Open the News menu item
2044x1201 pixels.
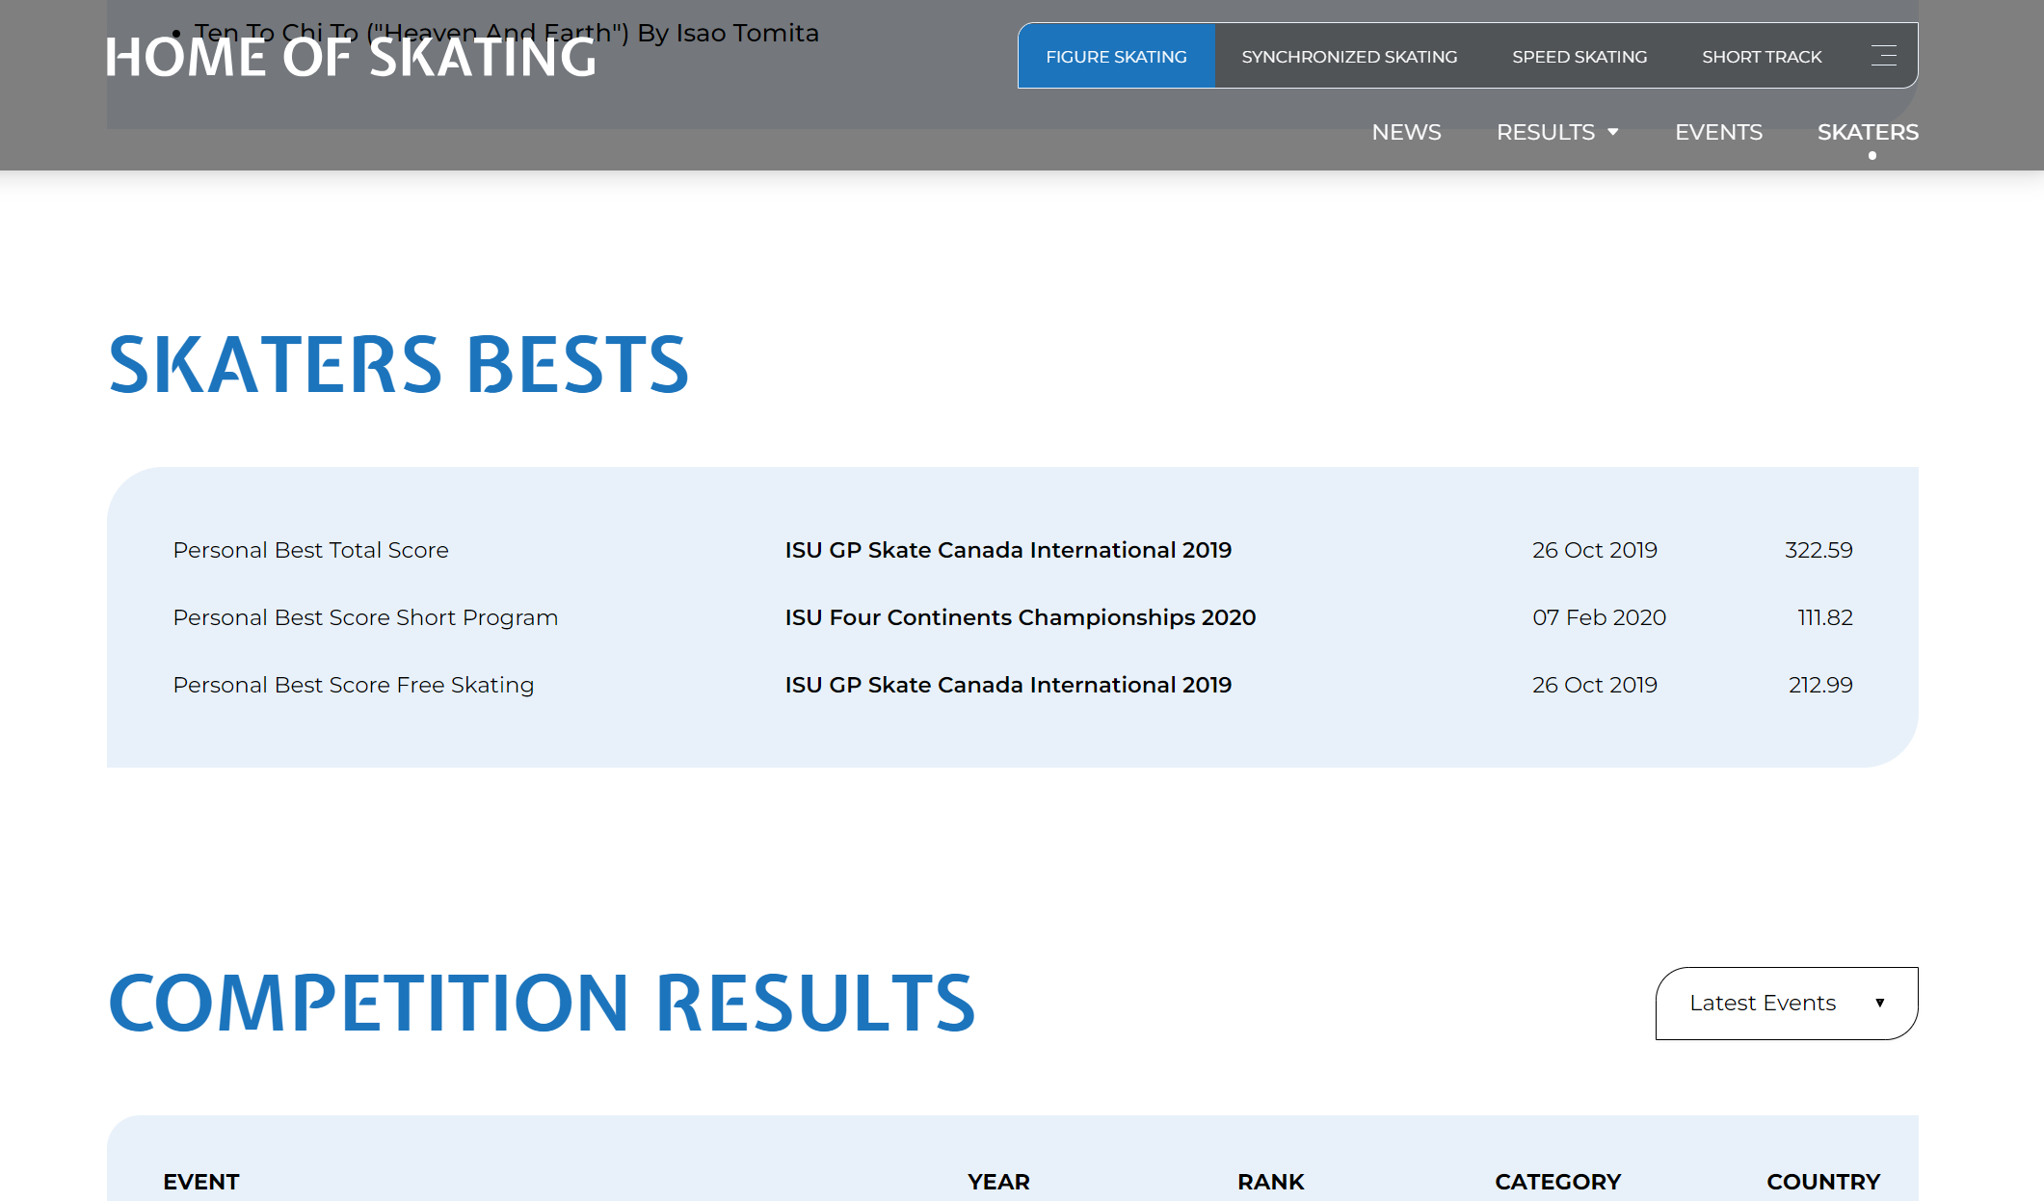point(1406,132)
